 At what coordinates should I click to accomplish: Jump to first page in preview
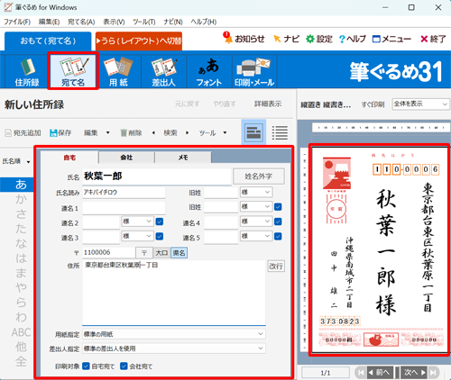point(361,373)
